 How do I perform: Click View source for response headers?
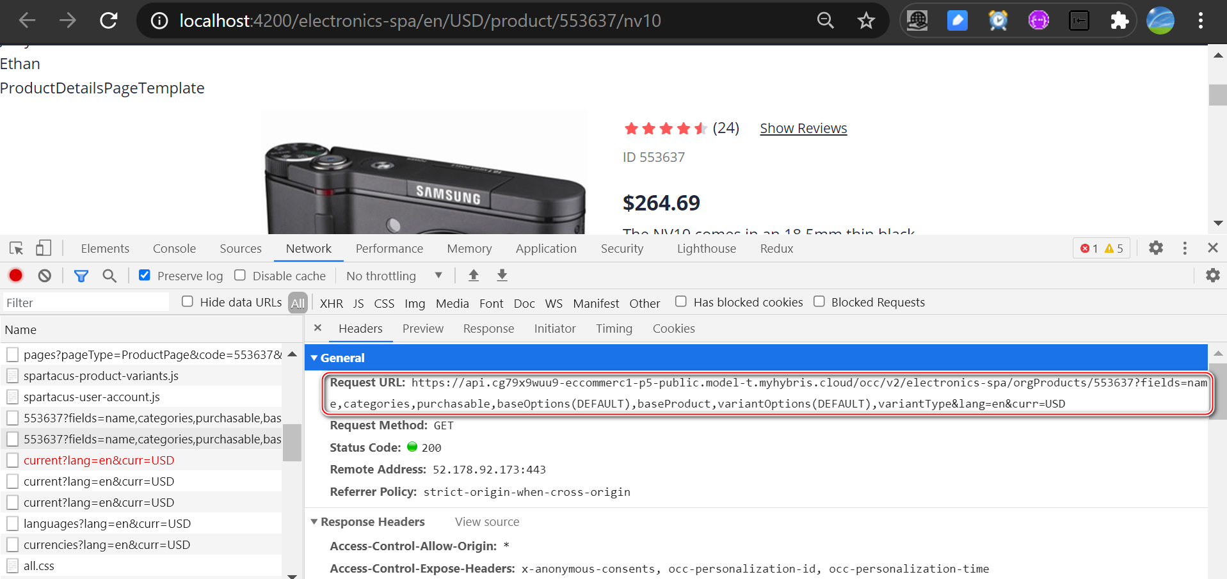point(487,521)
